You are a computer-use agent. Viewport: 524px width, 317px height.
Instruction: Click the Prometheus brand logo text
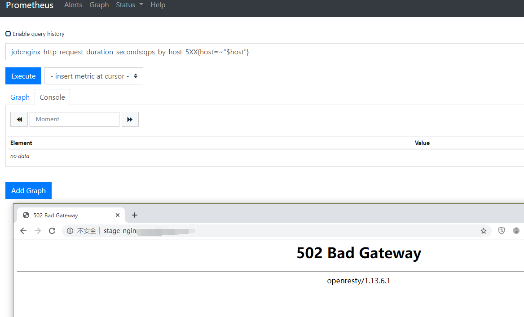click(29, 5)
